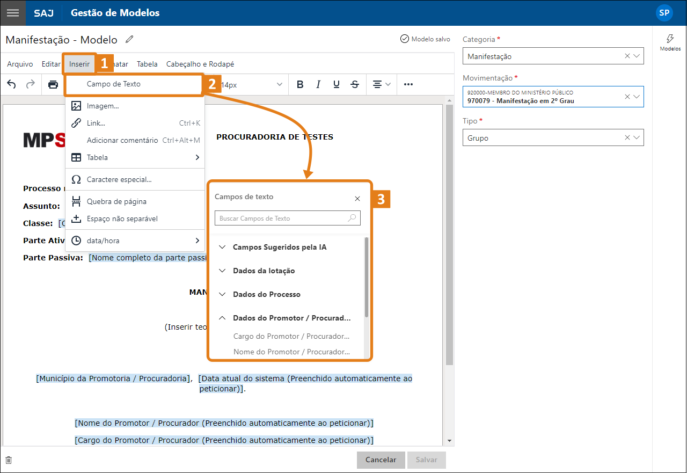Screen dimensions: 687x473
Task: Click the trash icon to delete model
Action: (x=9, y=460)
